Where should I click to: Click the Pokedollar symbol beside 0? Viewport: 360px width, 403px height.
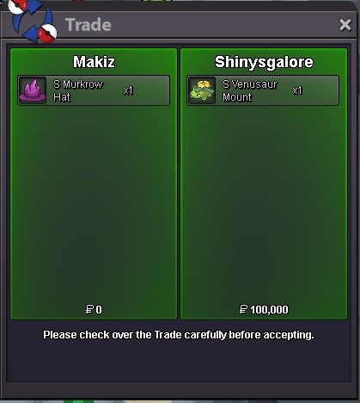pos(89,309)
